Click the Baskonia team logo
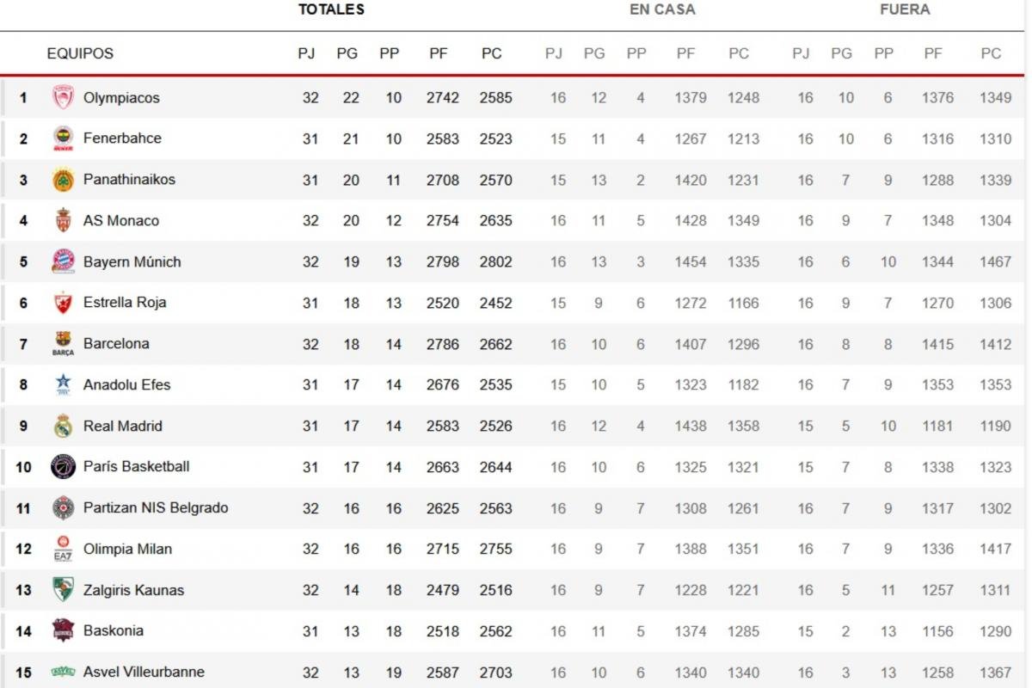The height and width of the screenshot is (688, 1032). pyautogui.click(x=63, y=630)
